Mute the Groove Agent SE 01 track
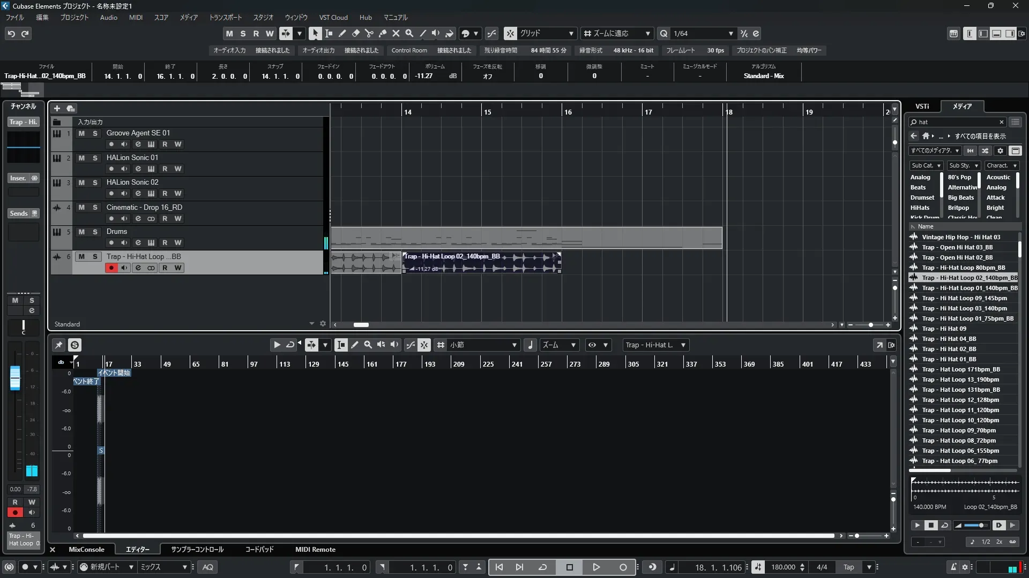 (x=81, y=133)
